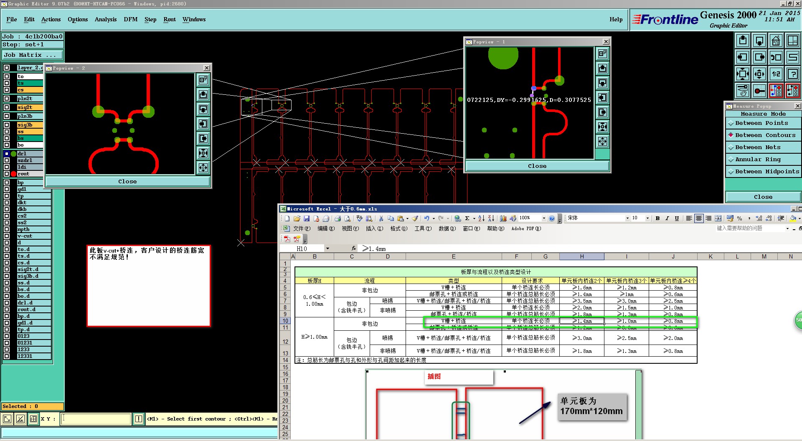Select Annular Ring measure mode
This screenshot has height=441, width=802.
[763, 160]
